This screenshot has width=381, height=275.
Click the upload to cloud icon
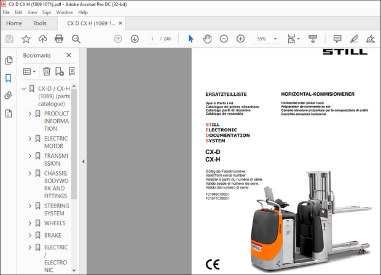(x=43, y=39)
